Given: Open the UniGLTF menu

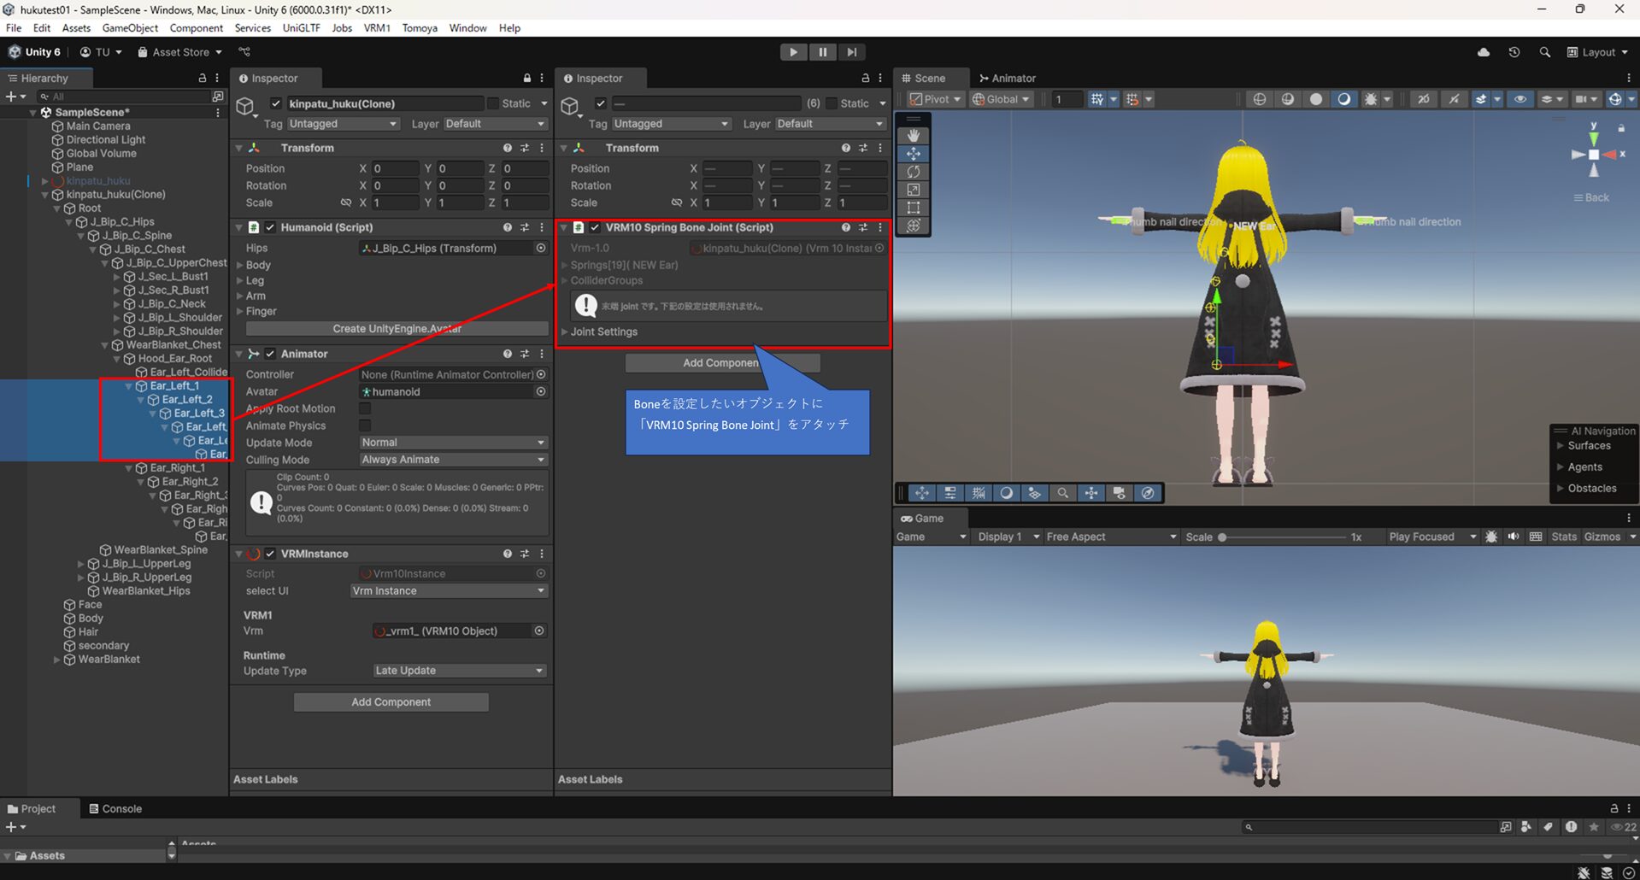Looking at the screenshot, I should (x=301, y=28).
